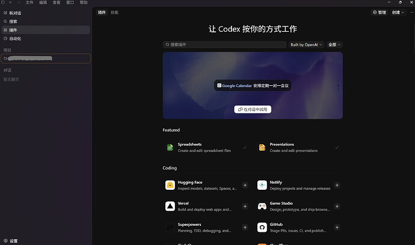This screenshot has height=245, width=415.
Task: Click the Spreadsheets title text
Action: coord(189,144)
